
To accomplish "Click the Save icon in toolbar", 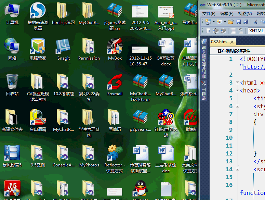I will coord(238,22).
